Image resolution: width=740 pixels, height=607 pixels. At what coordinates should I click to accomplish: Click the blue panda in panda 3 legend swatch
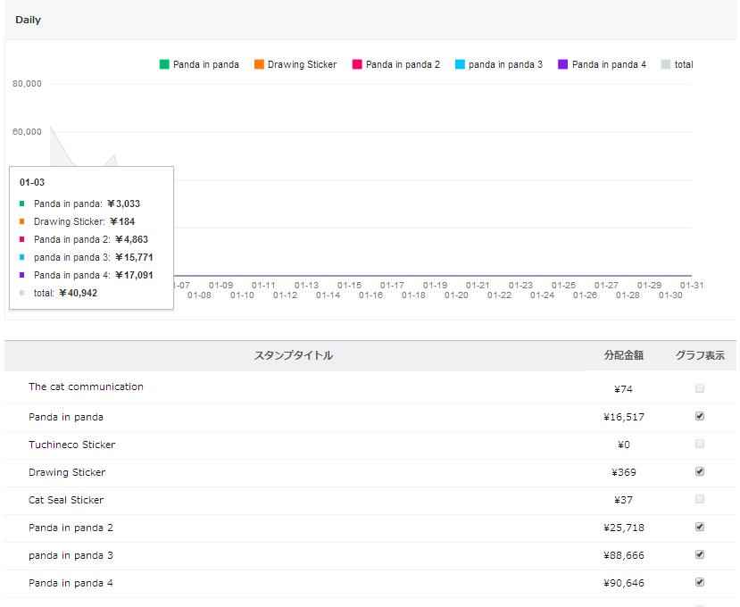460,64
